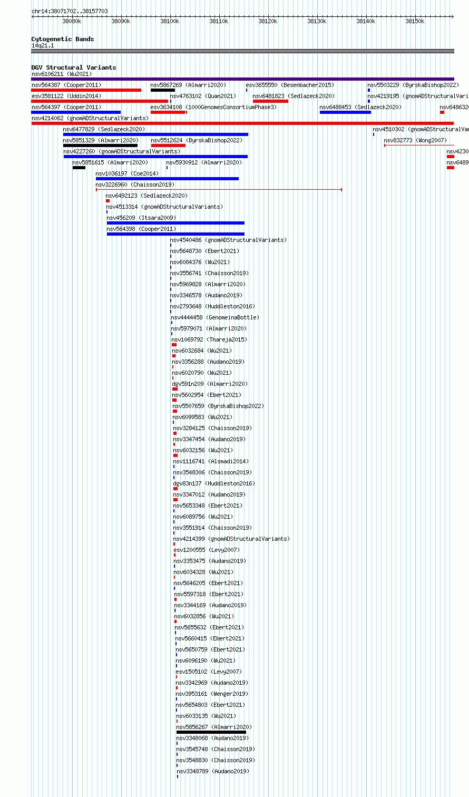Click the nsv6032684 (Wu2021) label
This screenshot has height=797, width=469.
pyautogui.click(x=202, y=351)
